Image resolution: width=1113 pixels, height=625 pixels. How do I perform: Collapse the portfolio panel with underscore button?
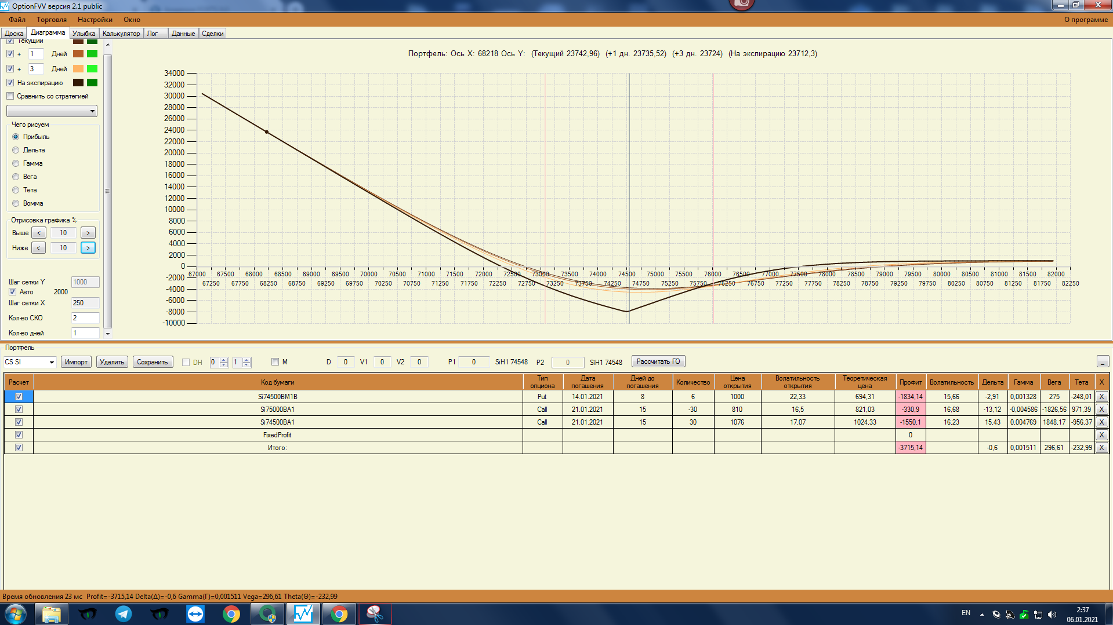click(x=1103, y=361)
